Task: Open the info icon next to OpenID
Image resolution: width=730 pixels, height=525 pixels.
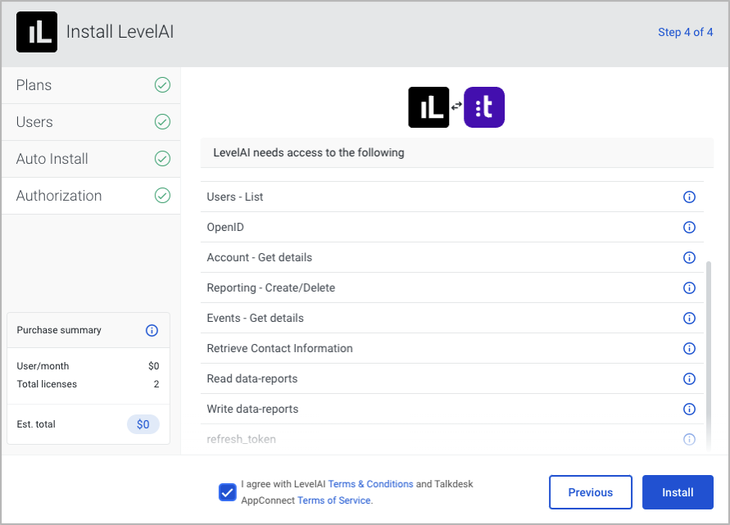Action: tap(689, 227)
